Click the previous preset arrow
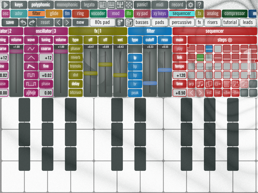Viewport: 258px width, 193px height. pos(59,22)
